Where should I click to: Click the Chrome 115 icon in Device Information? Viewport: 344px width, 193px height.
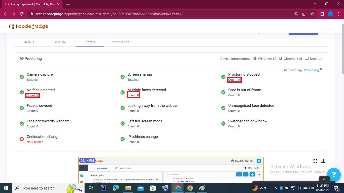pyautogui.click(x=281, y=59)
